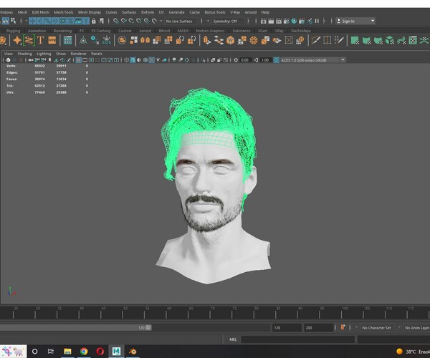
Task: Open the teal grid editor shelf icon
Action: point(67,40)
